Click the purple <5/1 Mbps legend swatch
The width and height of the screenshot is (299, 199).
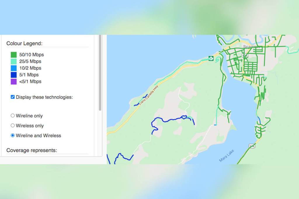14,81
